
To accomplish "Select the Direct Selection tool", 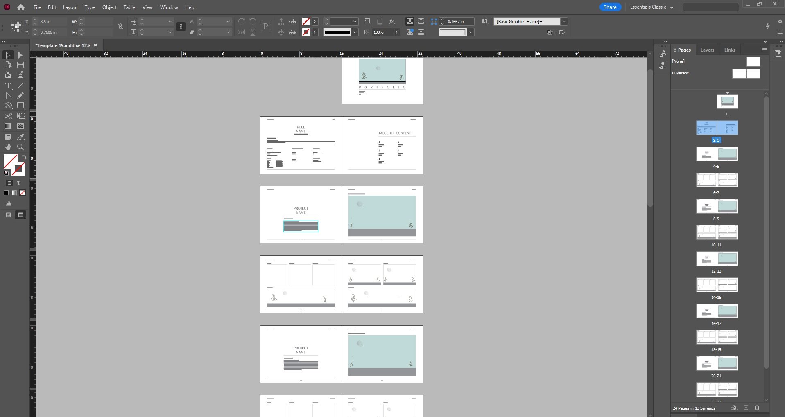I will [x=20, y=55].
